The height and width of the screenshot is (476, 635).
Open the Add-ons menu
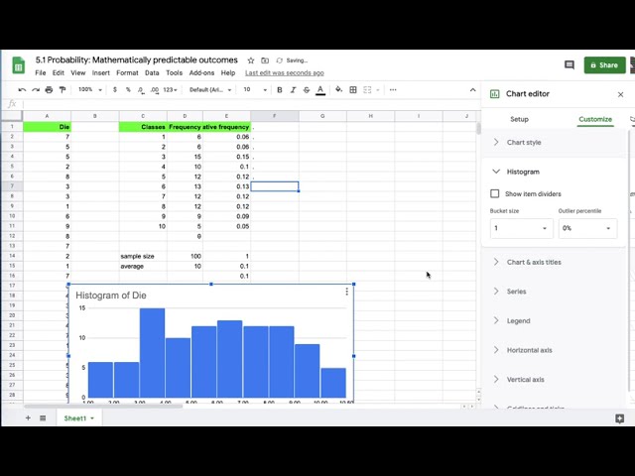click(x=201, y=72)
